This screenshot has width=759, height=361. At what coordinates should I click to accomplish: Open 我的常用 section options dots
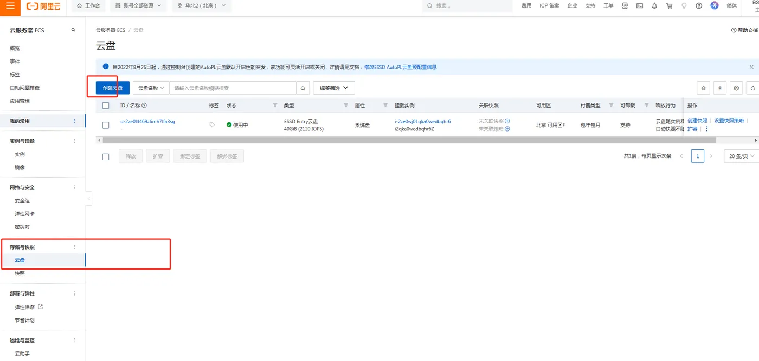74,121
